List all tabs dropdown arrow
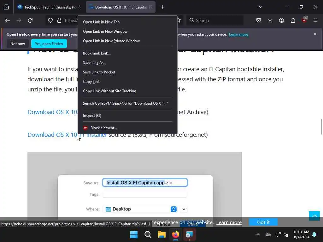This screenshot has width=323, height=242. click(261, 7)
